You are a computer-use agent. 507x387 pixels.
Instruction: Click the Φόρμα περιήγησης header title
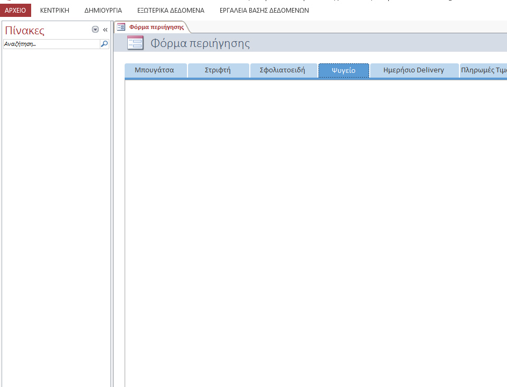pos(200,43)
